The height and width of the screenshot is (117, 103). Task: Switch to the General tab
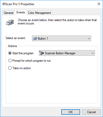8,13
